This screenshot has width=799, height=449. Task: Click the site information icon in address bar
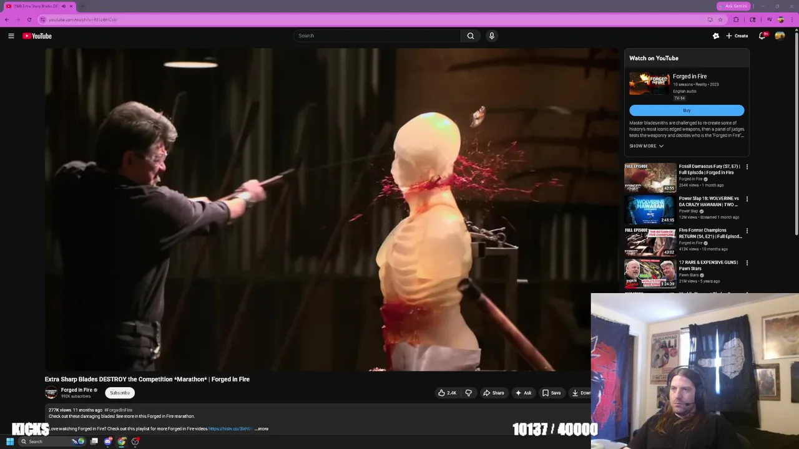coord(42,19)
